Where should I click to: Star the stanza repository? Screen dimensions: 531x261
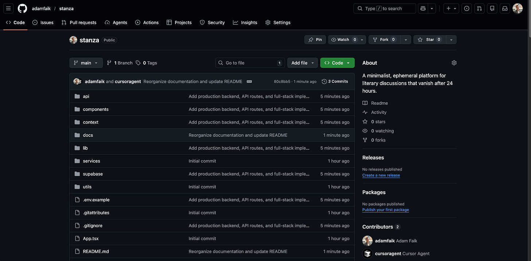(429, 39)
